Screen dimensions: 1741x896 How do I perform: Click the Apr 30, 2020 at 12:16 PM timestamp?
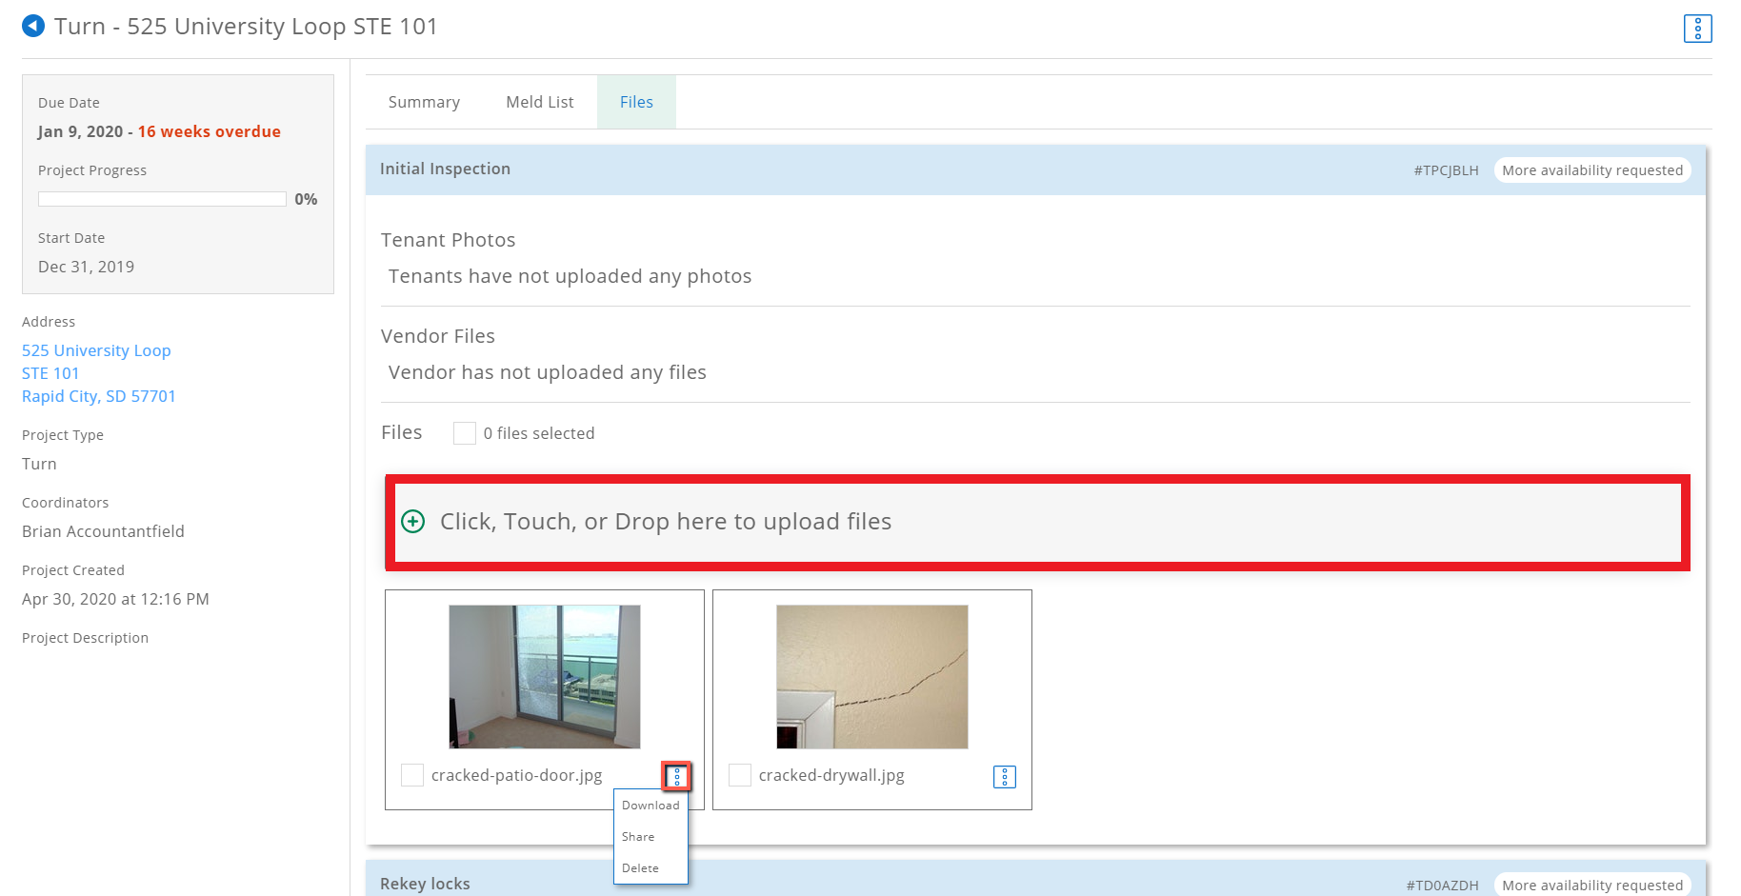point(115,599)
